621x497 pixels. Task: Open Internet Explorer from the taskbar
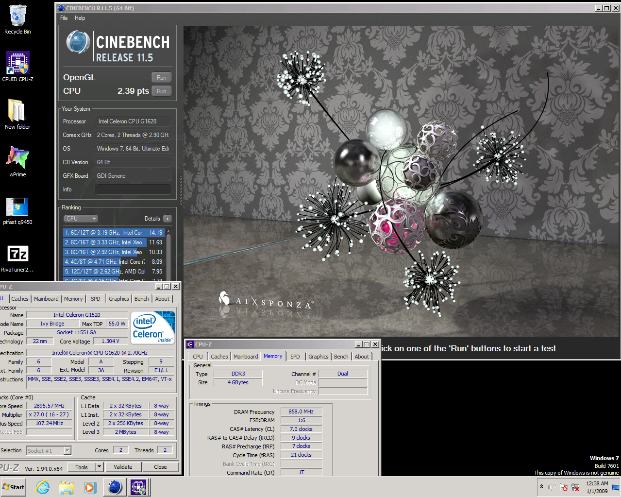43,487
